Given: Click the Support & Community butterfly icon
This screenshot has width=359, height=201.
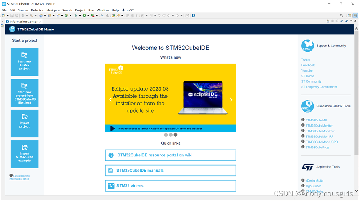Looking at the screenshot, I should pyautogui.click(x=307, y=46).
